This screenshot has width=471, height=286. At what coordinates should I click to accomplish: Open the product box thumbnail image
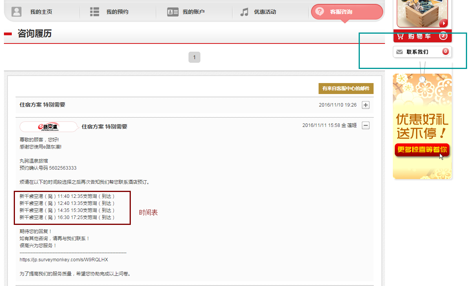pos(422,13)
